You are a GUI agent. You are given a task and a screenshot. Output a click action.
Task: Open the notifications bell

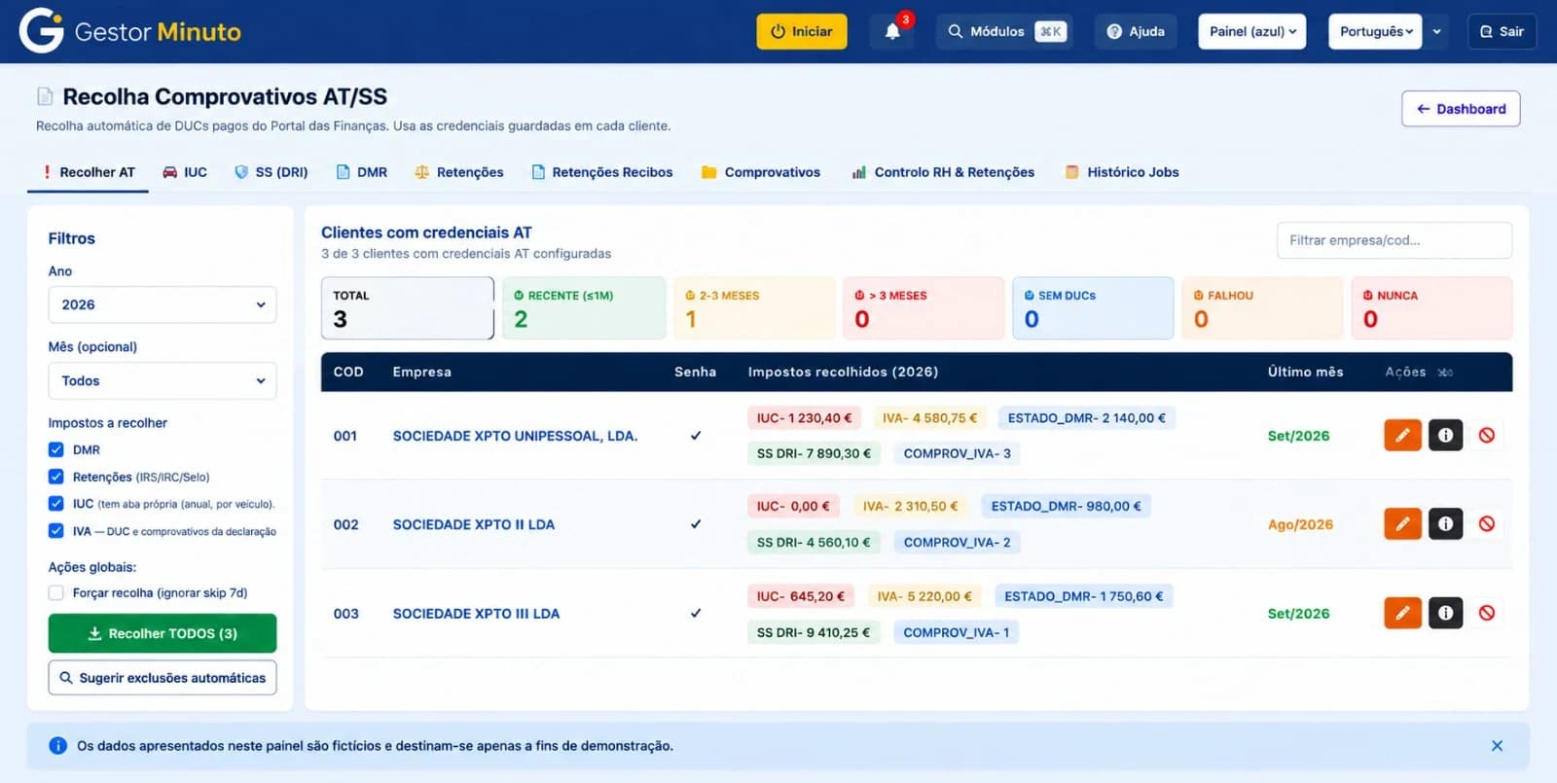pyautogui.click(x=892, y=31)
